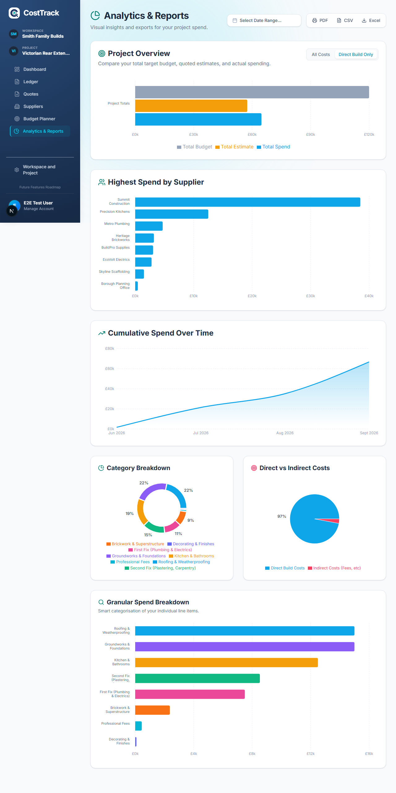Toggle Total Budget legend series
The image size is (396, 793).
point(195,147)
